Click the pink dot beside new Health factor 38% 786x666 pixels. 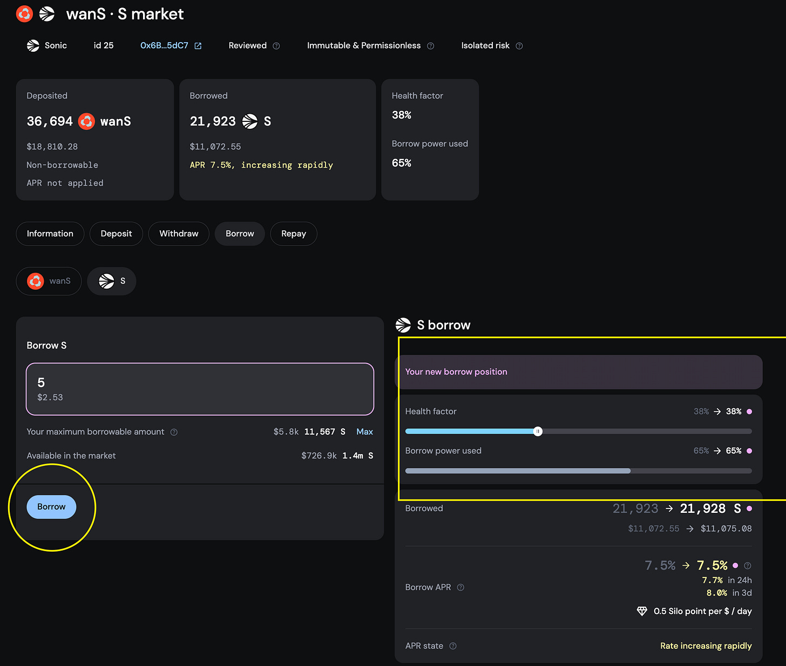[749, 411]
